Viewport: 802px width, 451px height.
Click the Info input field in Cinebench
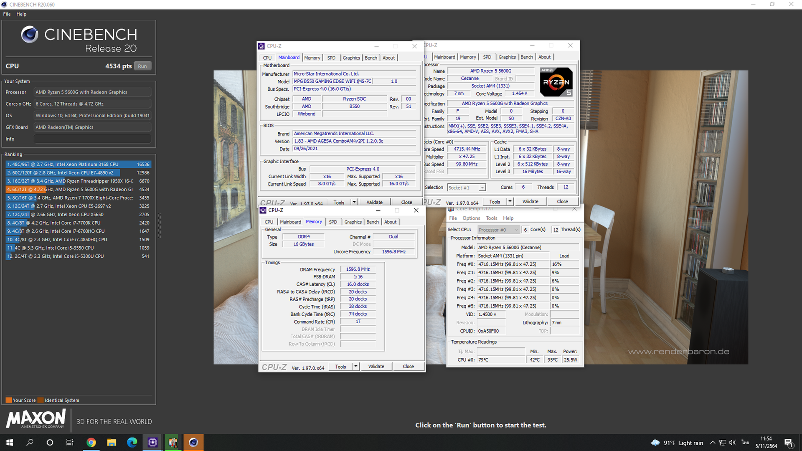92,139
